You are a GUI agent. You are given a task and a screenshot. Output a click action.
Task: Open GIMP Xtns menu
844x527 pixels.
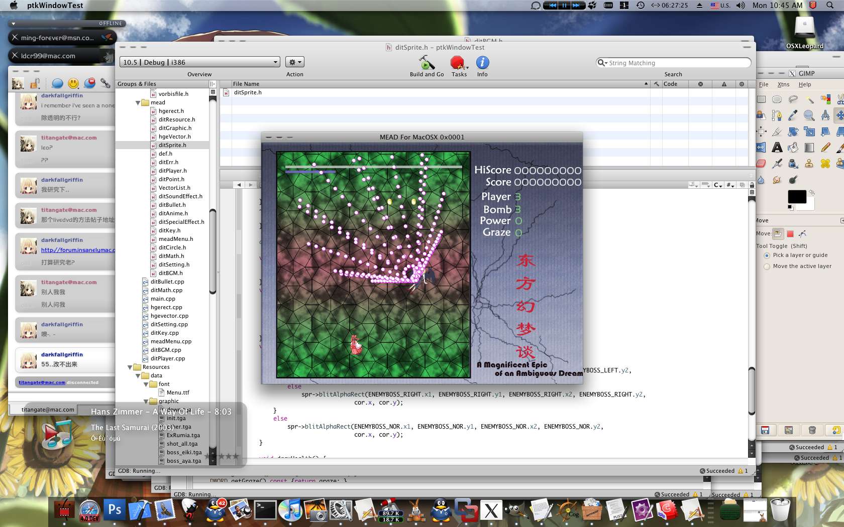(x=783, y=84)
